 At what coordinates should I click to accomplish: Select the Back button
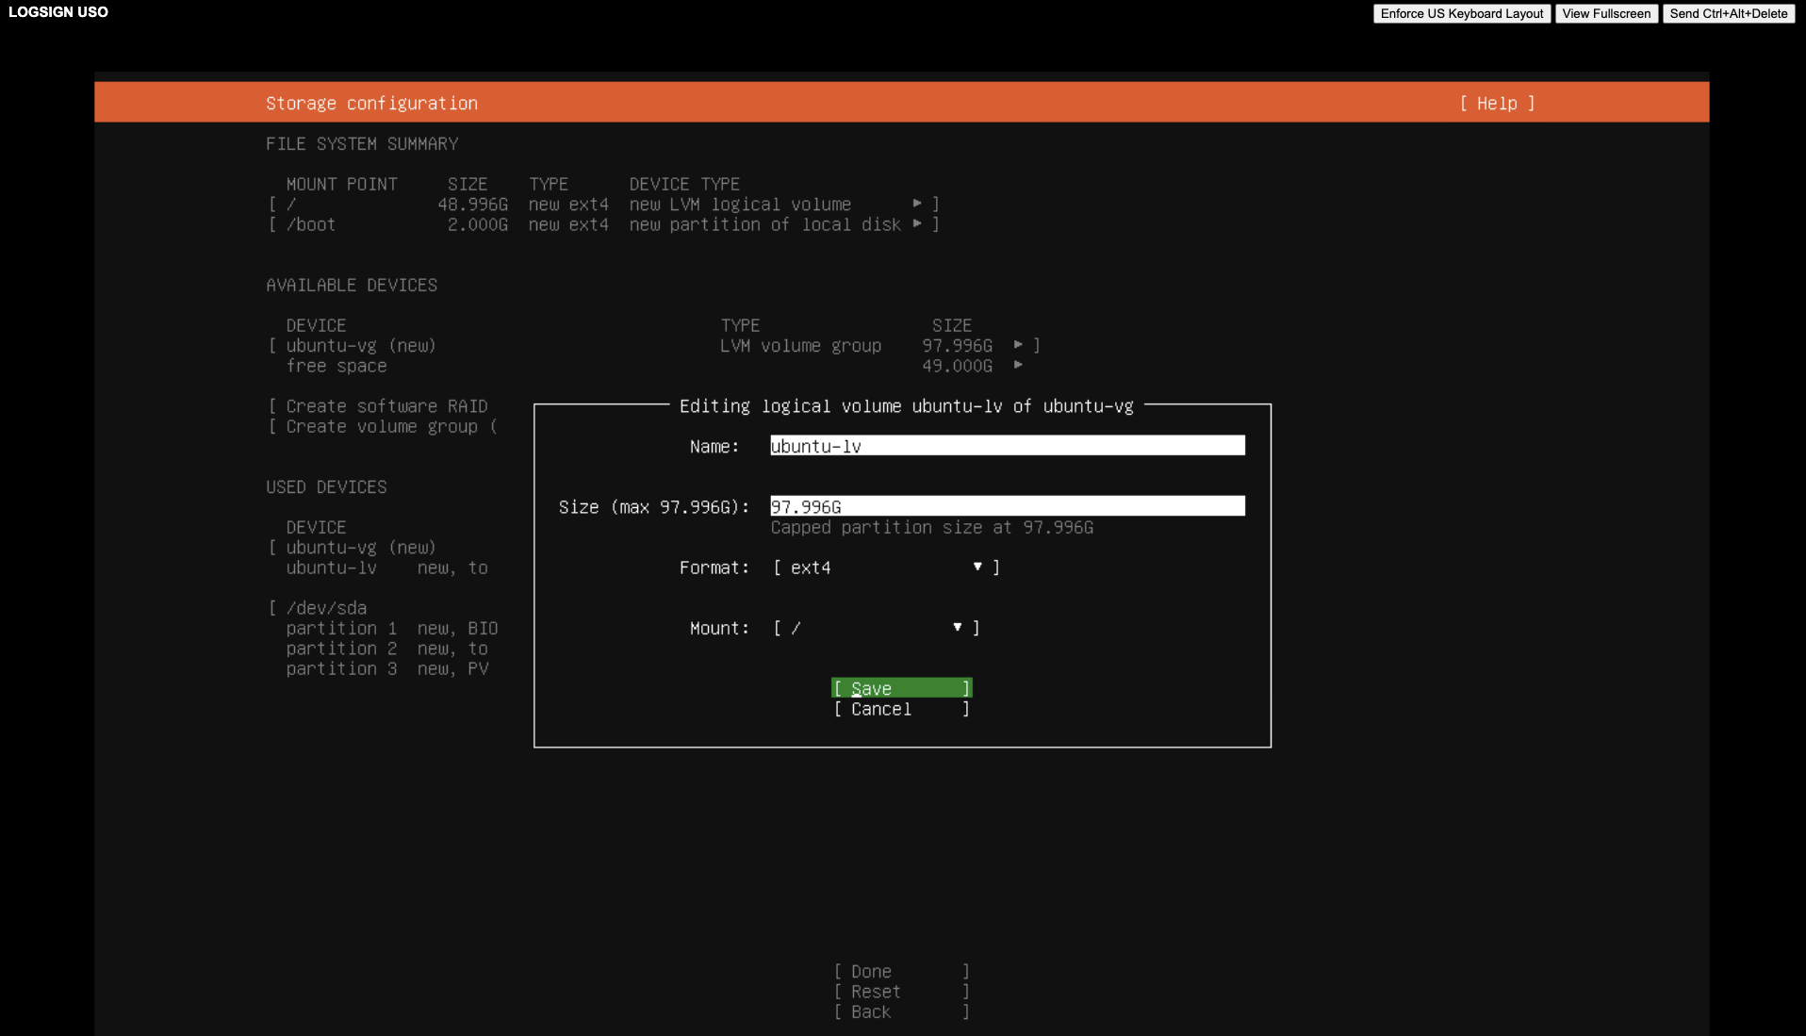pyautogui.click(x=901, y=1011)
